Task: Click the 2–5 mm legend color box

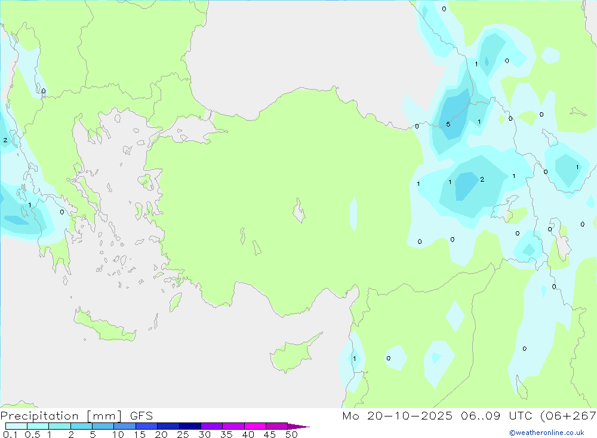Action: [x=81, y=426]
